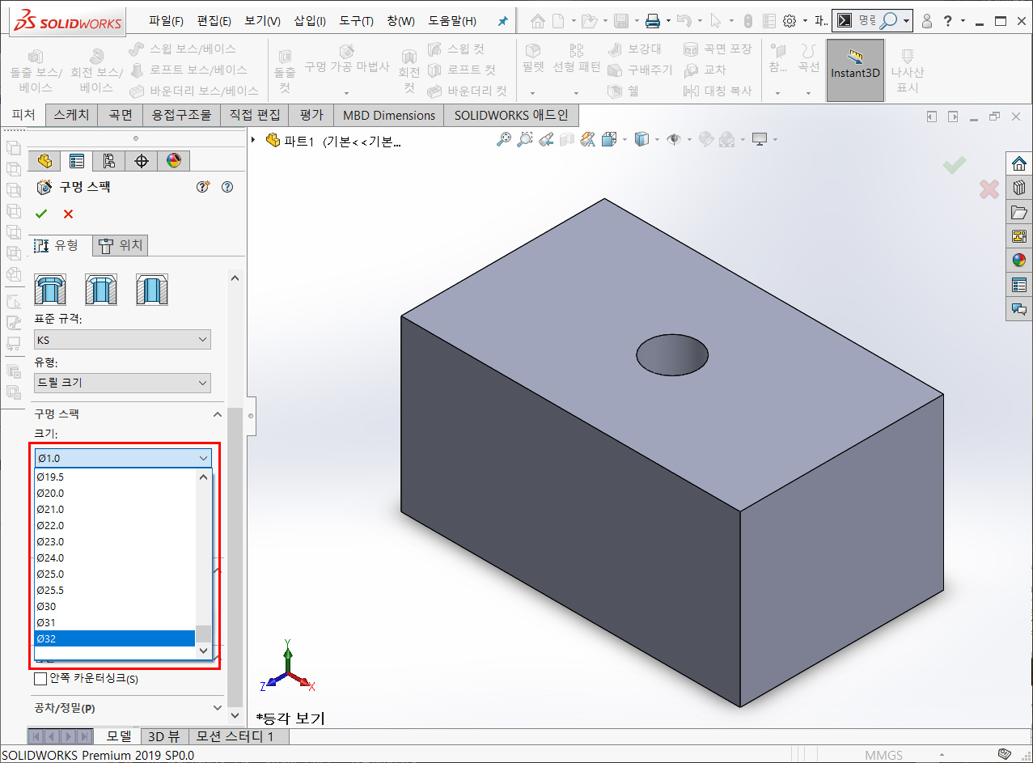Collapse the 구멍 스팩 section chevron

[217, 414]
